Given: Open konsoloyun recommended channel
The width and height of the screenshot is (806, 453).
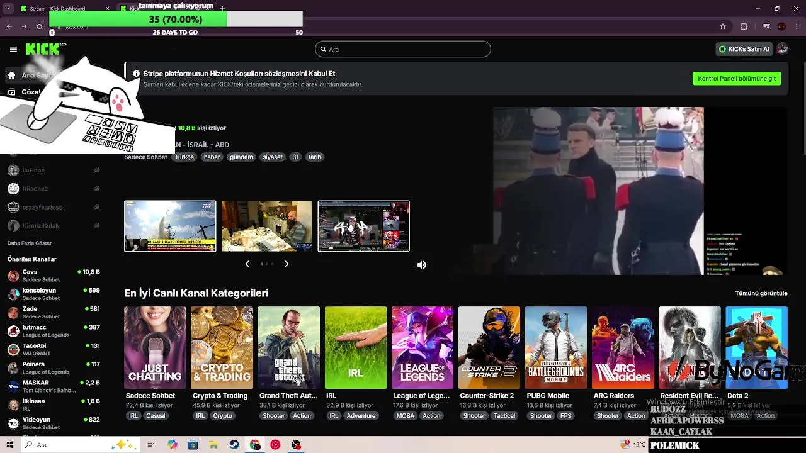Looking at the screenshot, I should (54, 294).
